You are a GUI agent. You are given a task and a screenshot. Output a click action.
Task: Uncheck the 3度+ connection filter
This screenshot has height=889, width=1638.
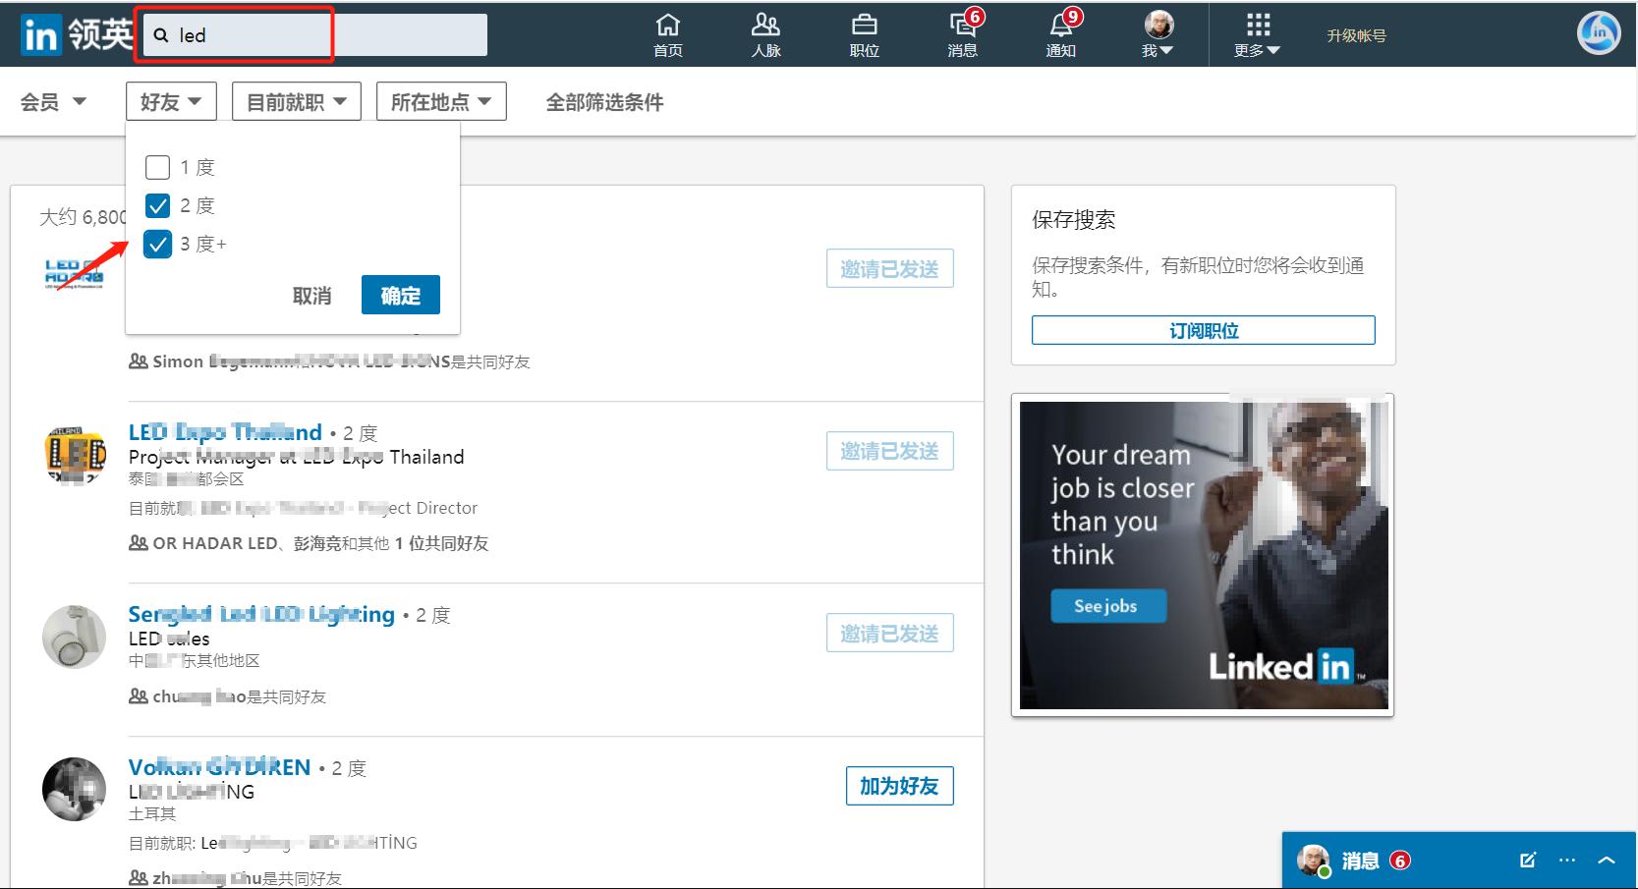[x=158, y=244]
